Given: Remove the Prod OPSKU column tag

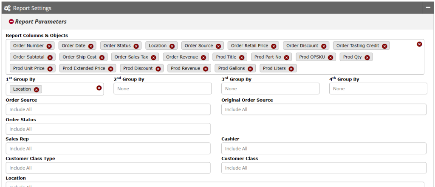Looking at the screenshot, I should [330, 57].
